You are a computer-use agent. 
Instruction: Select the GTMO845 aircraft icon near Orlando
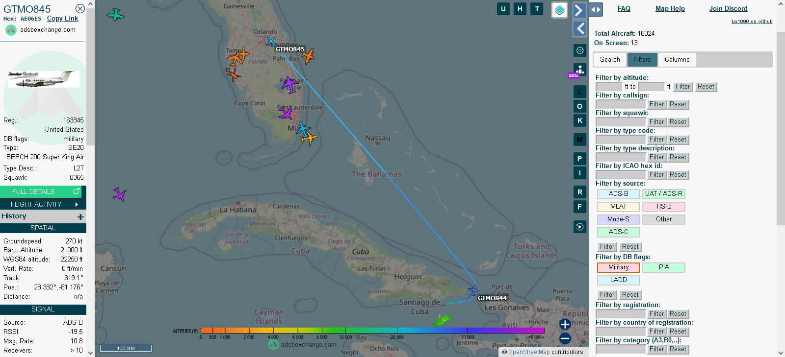[x=271, y=42]
